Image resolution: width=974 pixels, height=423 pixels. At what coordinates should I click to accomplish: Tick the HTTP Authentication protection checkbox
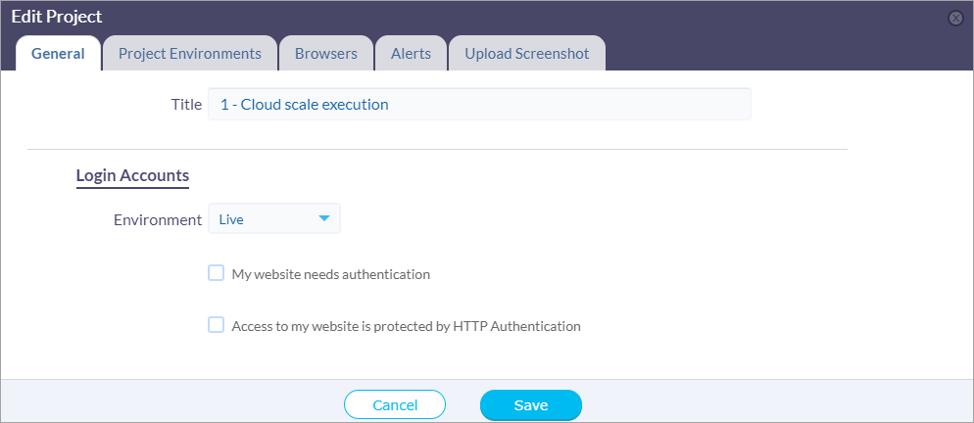coord(216,325)
